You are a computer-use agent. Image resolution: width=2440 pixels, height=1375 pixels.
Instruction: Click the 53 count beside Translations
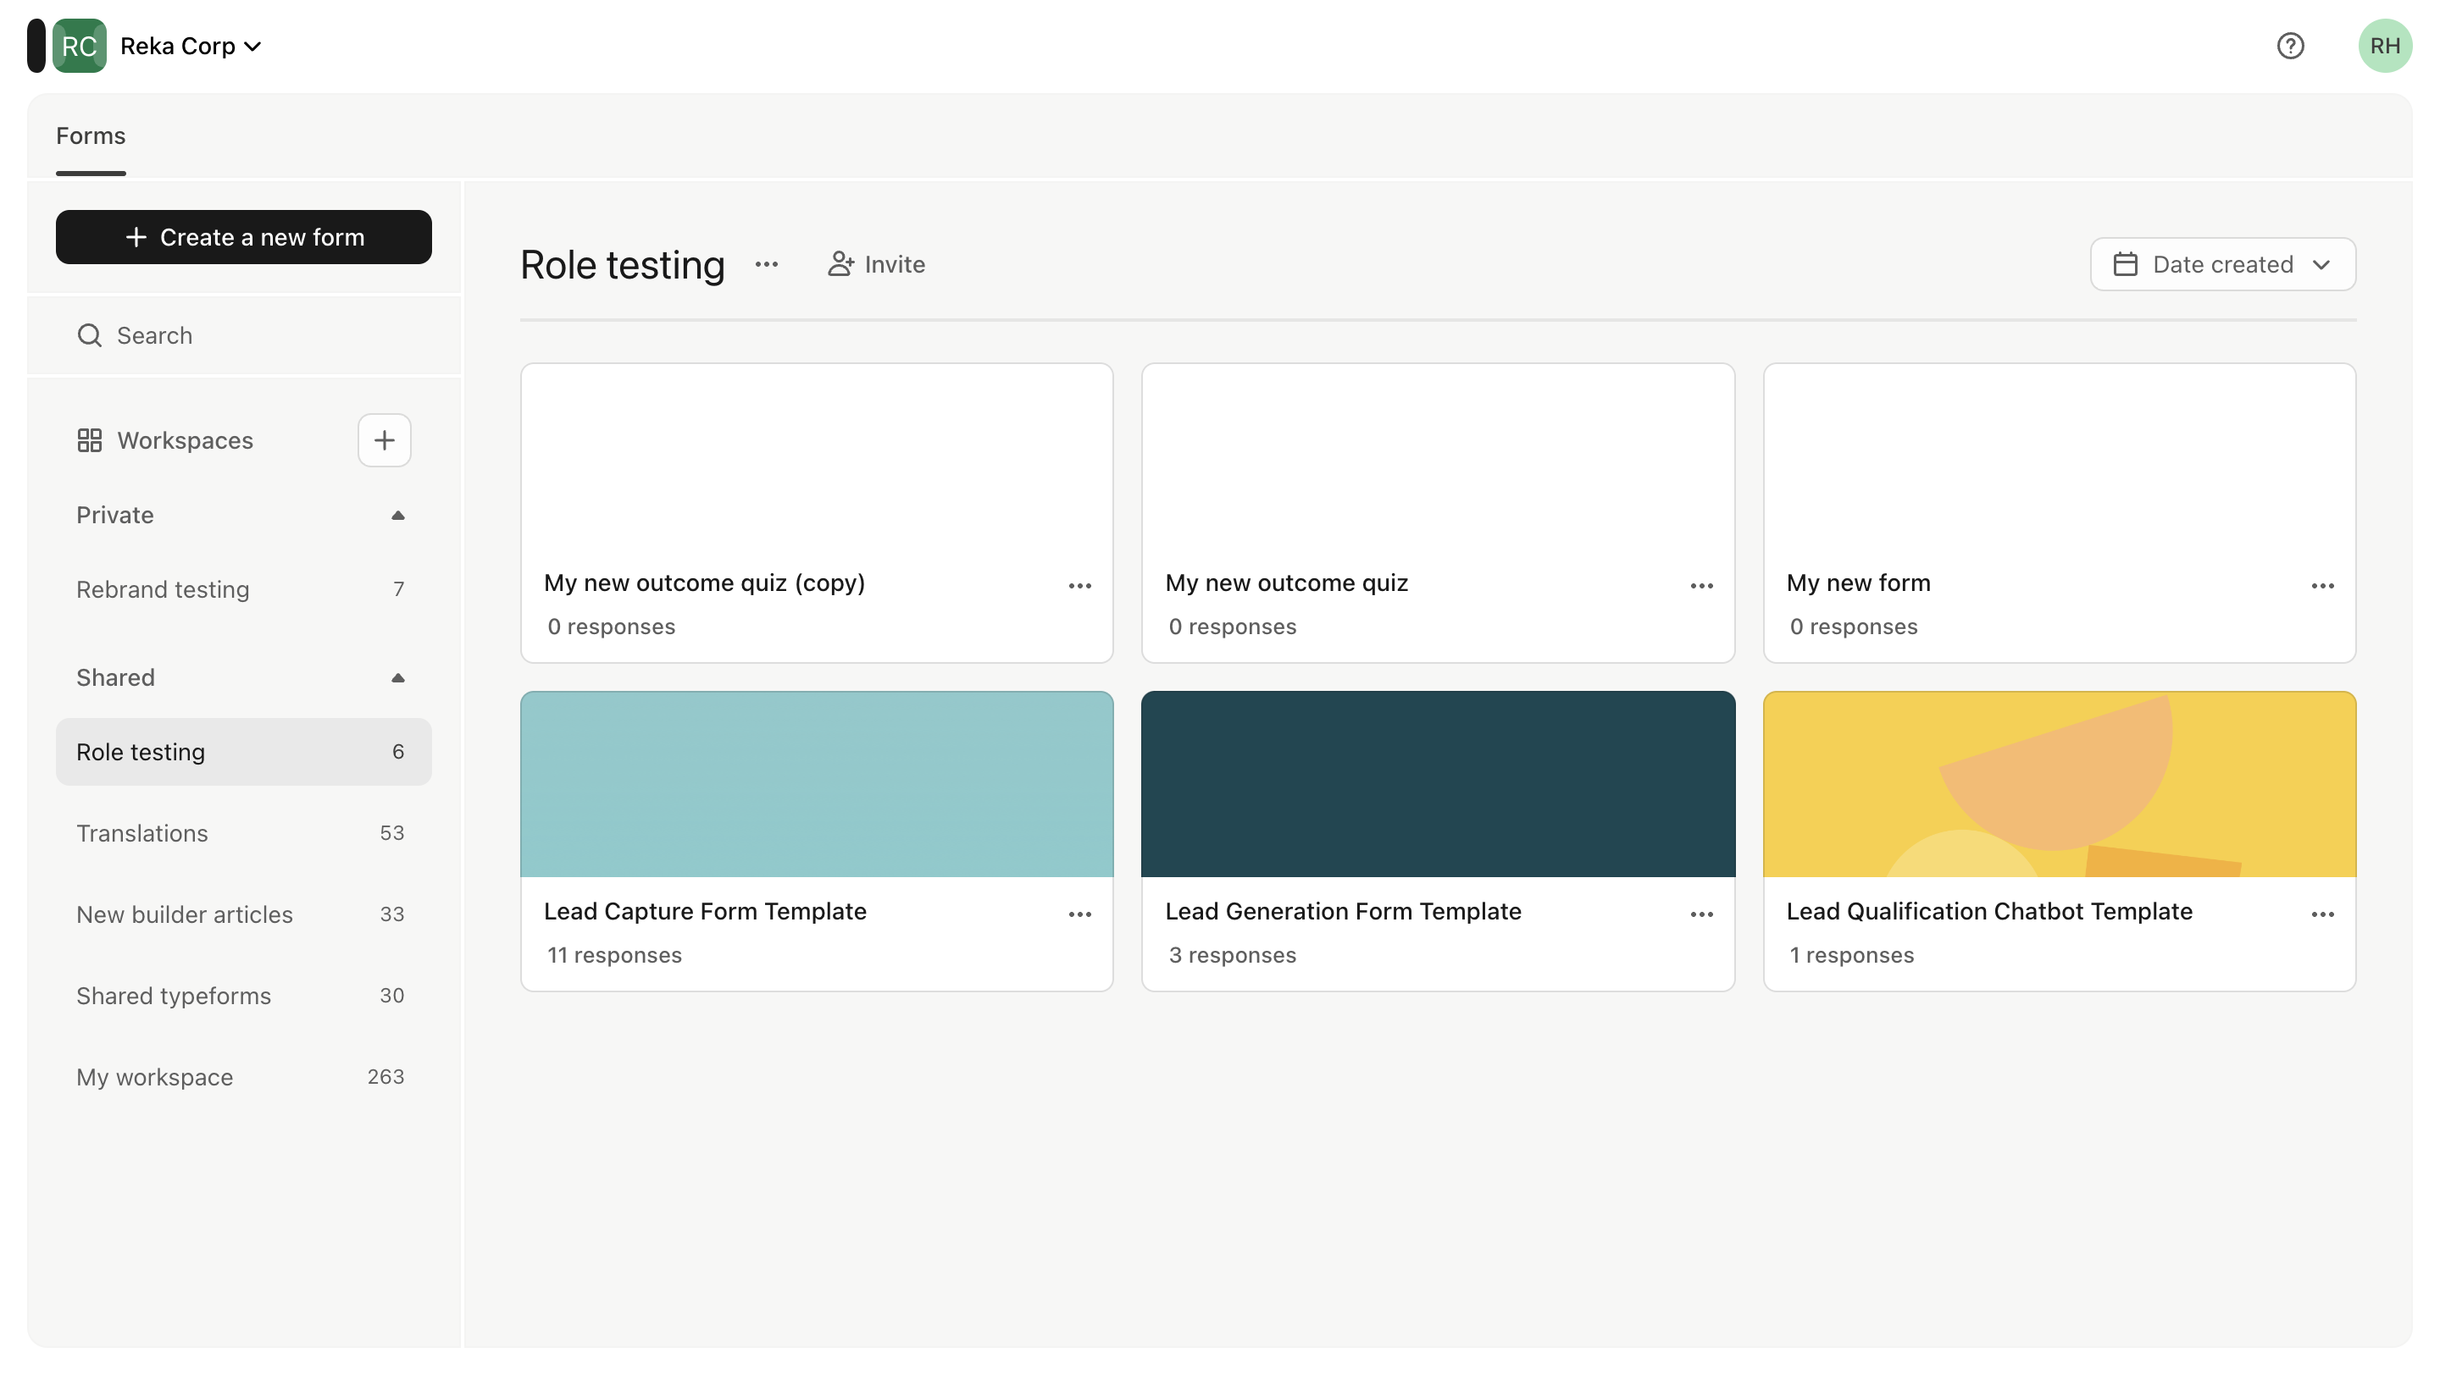(x=392, y=833)
